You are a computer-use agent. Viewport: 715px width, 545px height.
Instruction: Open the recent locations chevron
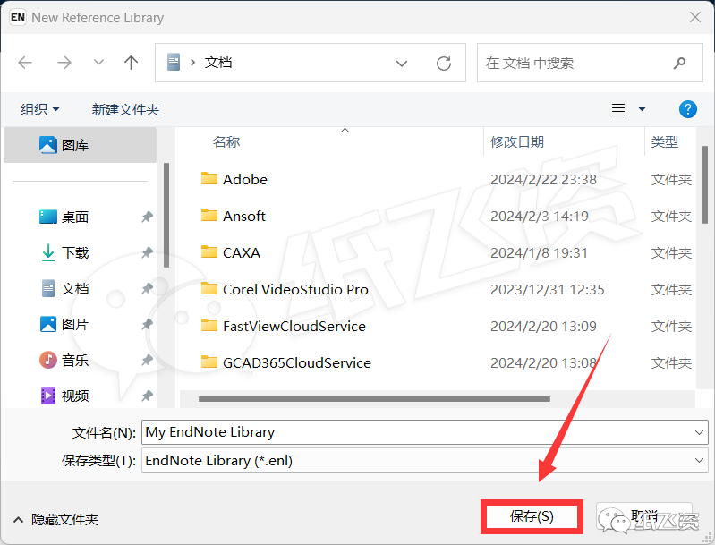[98, 62]
